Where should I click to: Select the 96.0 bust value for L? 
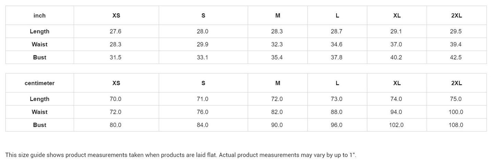click(336, 125)
